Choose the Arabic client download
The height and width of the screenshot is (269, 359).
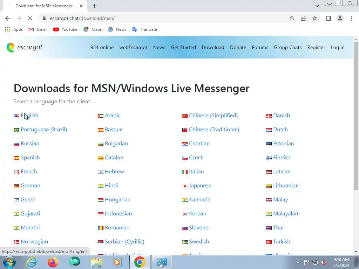[x=113, y=116]
